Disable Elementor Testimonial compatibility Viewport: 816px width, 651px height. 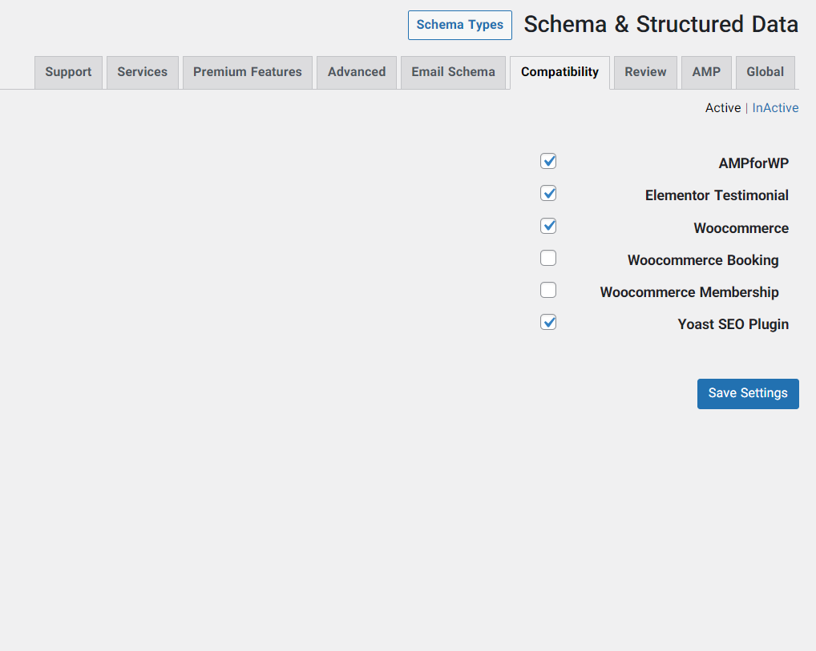[548, 194]
